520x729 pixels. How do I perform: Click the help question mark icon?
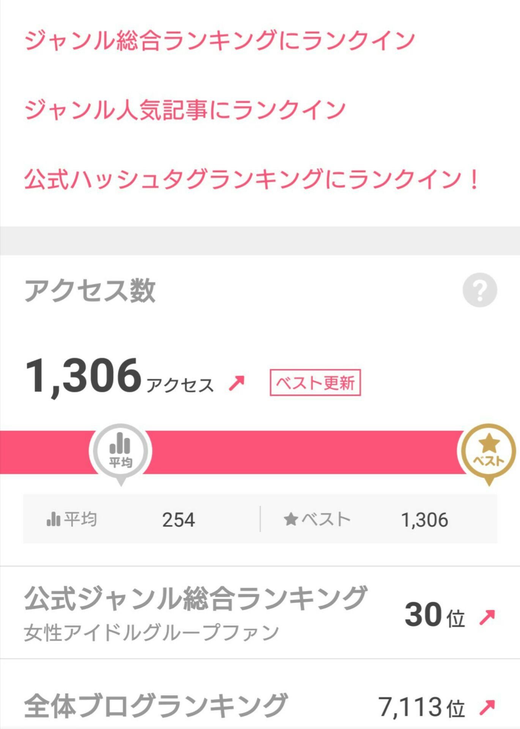point(479,290)
